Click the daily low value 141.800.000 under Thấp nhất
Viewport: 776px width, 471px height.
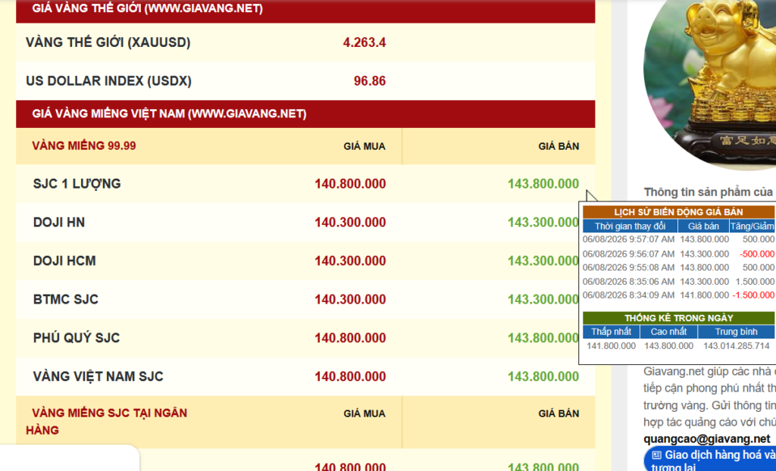[x=612, y=346]
